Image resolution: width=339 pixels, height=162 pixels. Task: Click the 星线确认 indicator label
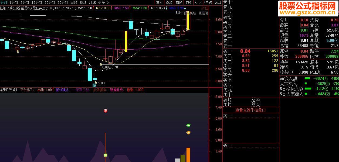point(63,90)
